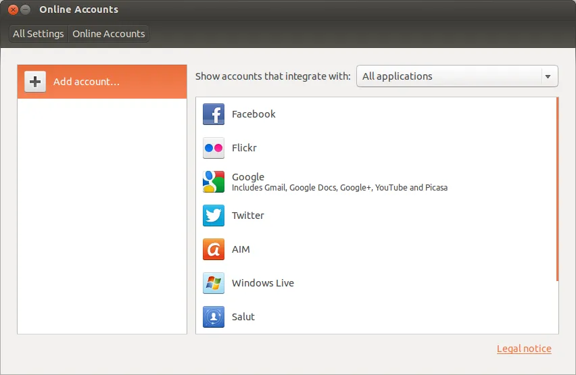
Task: Choose the Google account icon
Action: [x=214, y=182]
